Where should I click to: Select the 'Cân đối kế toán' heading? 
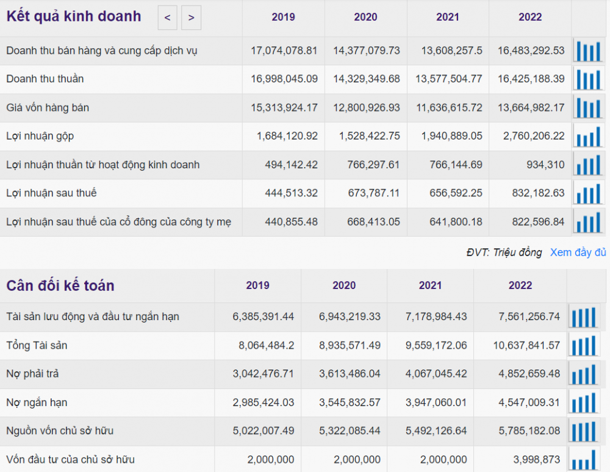point(60,286)
